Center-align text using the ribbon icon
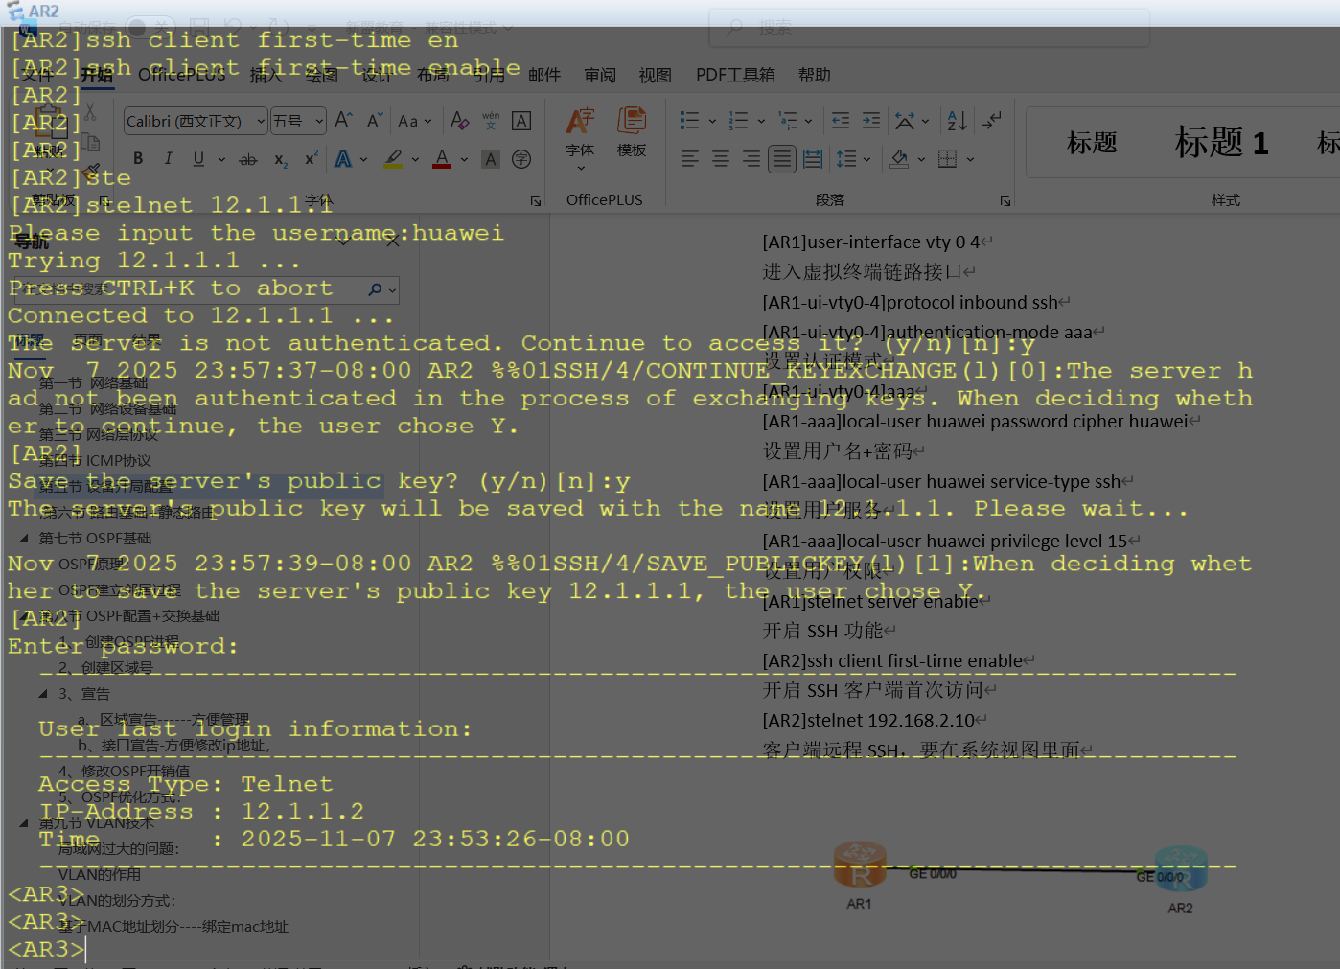 720,159
